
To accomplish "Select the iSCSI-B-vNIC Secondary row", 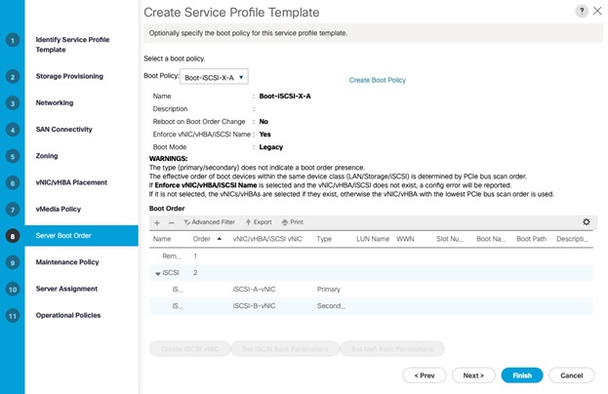I will click(x=371, y=306).
